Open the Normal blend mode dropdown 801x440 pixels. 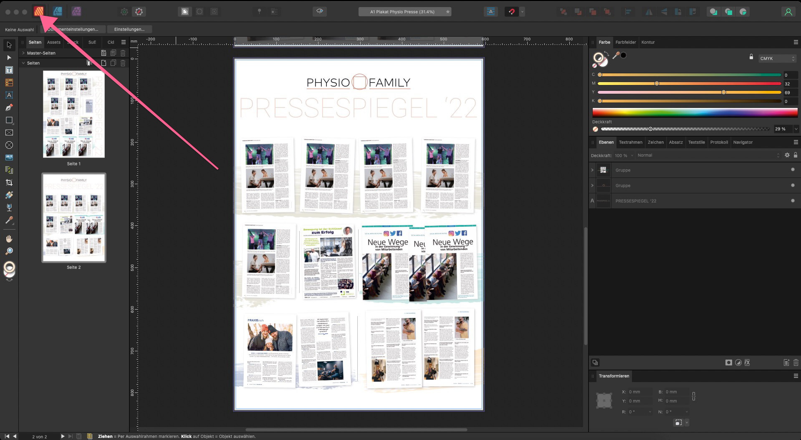point(708,155)
